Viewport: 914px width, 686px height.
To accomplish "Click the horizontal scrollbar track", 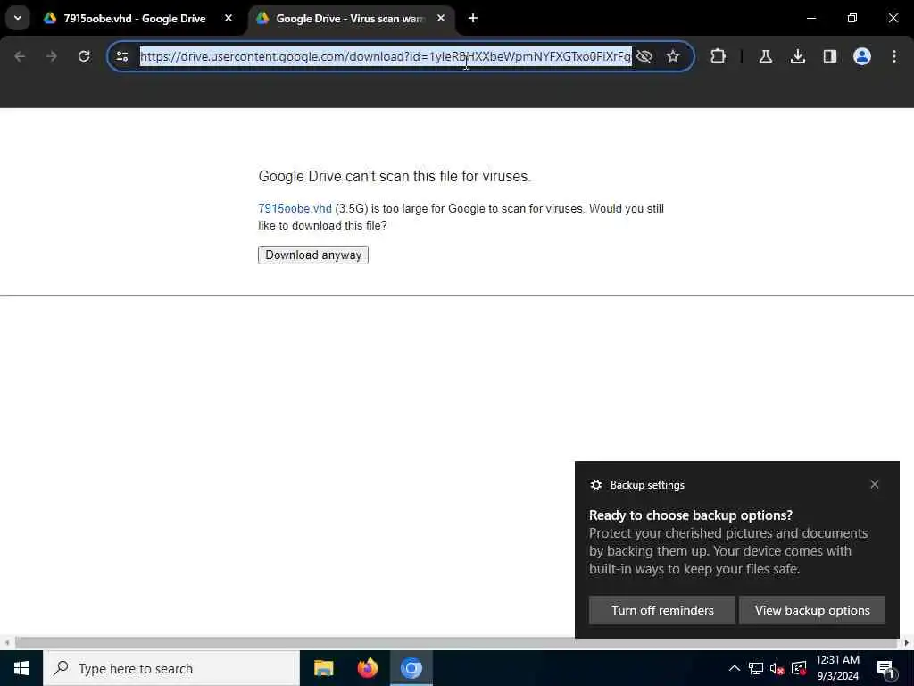I will click(457, 643).
